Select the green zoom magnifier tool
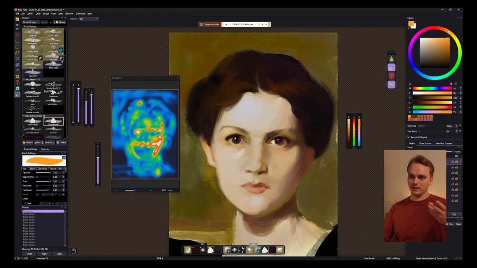 coord(18,89)
